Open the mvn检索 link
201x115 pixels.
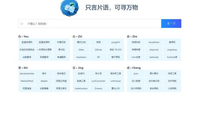coord(136,57)
